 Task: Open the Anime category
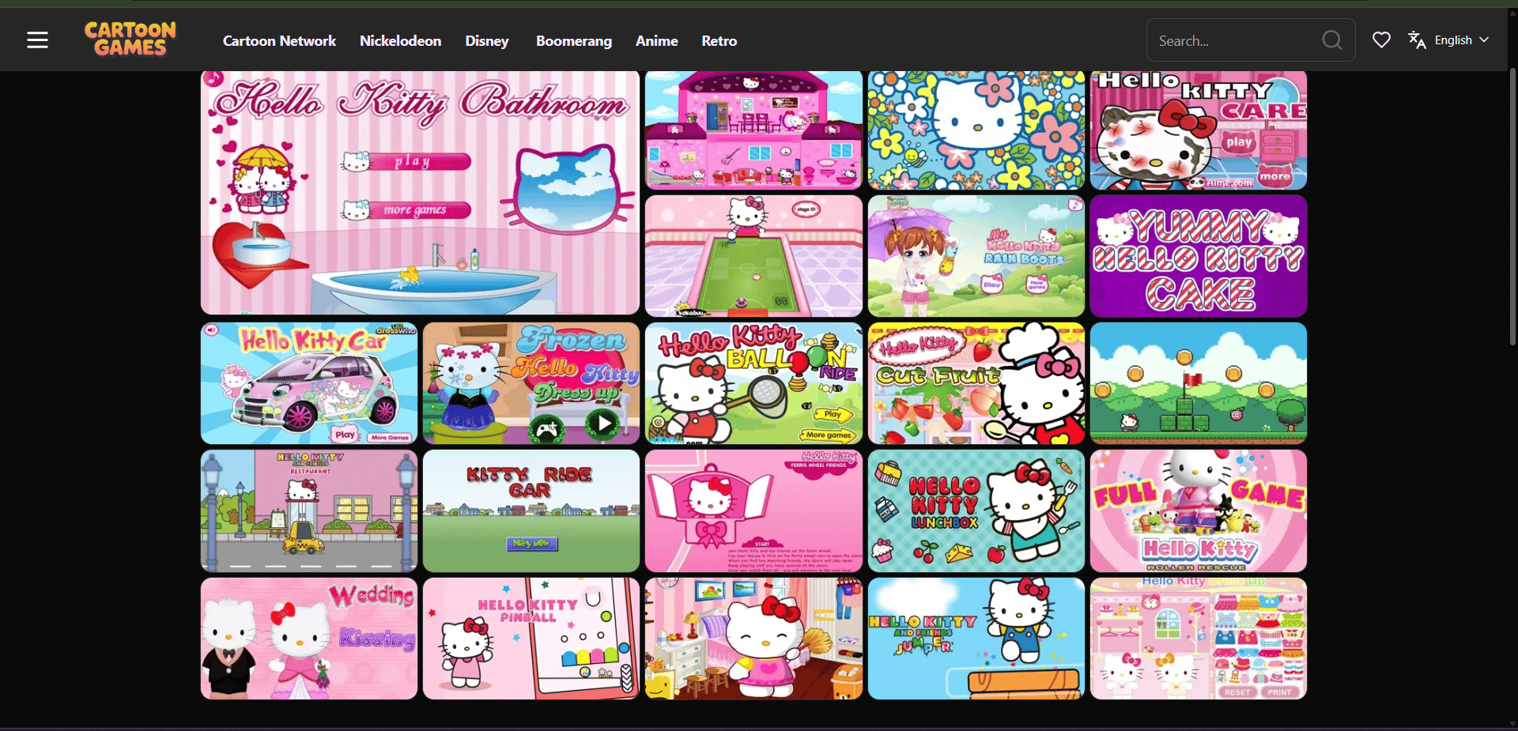click(657, 41)
